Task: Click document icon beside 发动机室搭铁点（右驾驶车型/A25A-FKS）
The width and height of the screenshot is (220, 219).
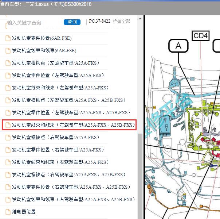Action: point(8,138)
